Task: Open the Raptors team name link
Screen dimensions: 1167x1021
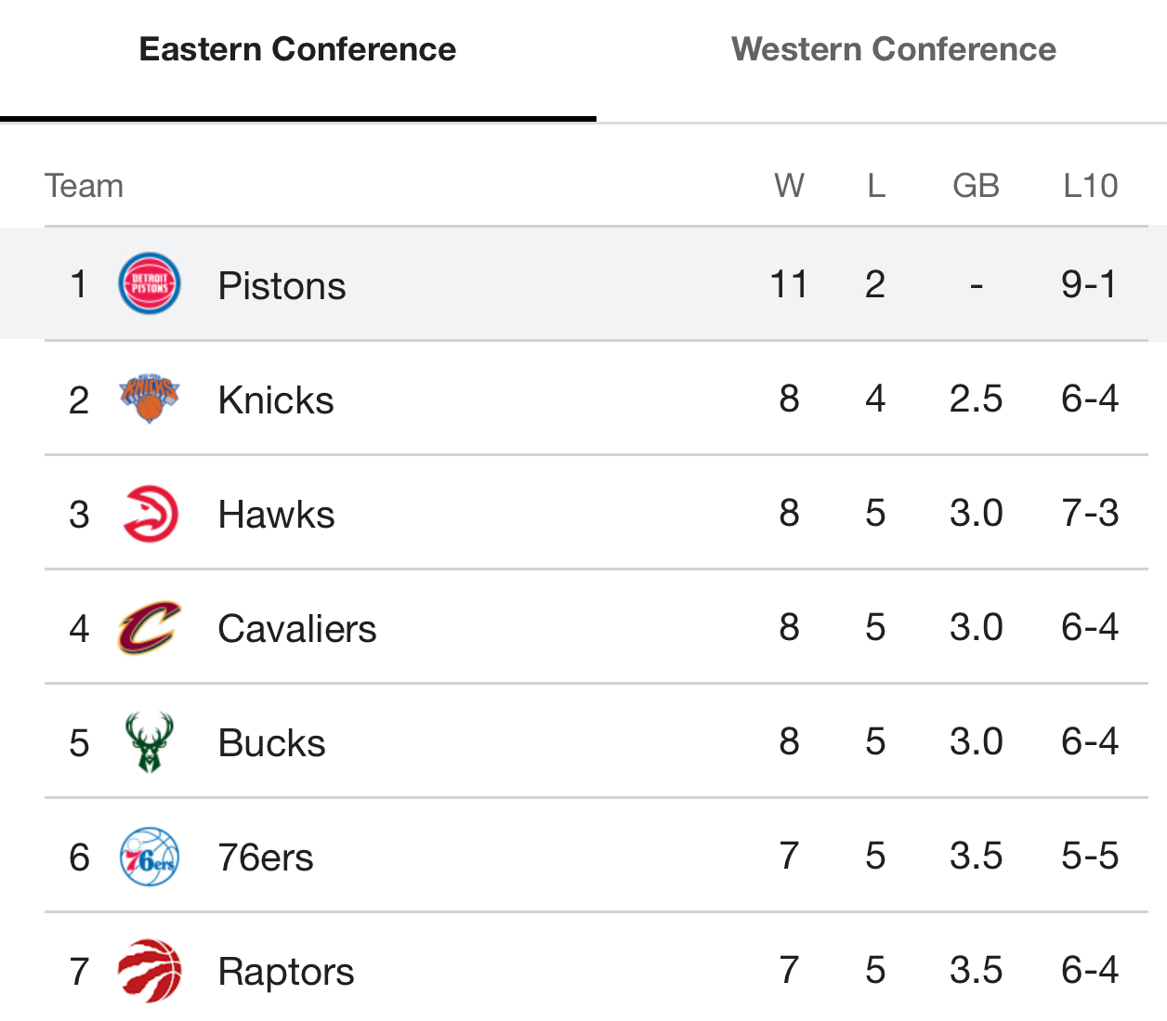Action: pyautogui.click(x=286, y=972)
